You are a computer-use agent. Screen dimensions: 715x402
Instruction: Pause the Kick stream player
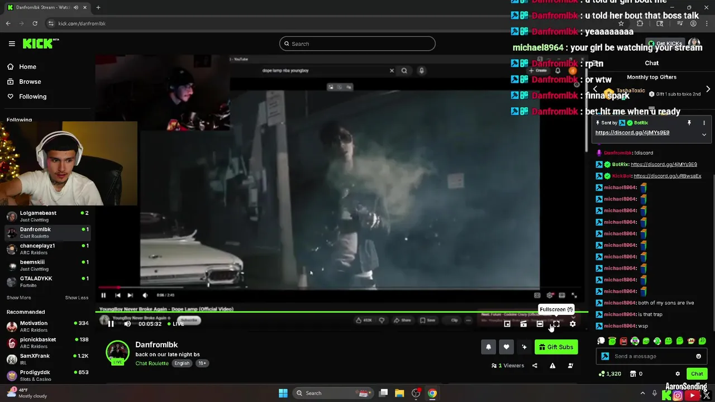tap(111, 324)
